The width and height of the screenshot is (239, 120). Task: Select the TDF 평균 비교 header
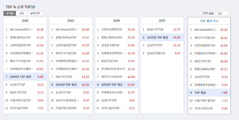[209, 21]
